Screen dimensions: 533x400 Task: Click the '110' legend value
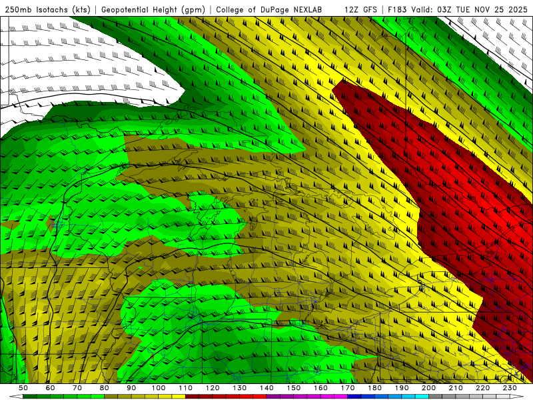(x=186, y=388)
